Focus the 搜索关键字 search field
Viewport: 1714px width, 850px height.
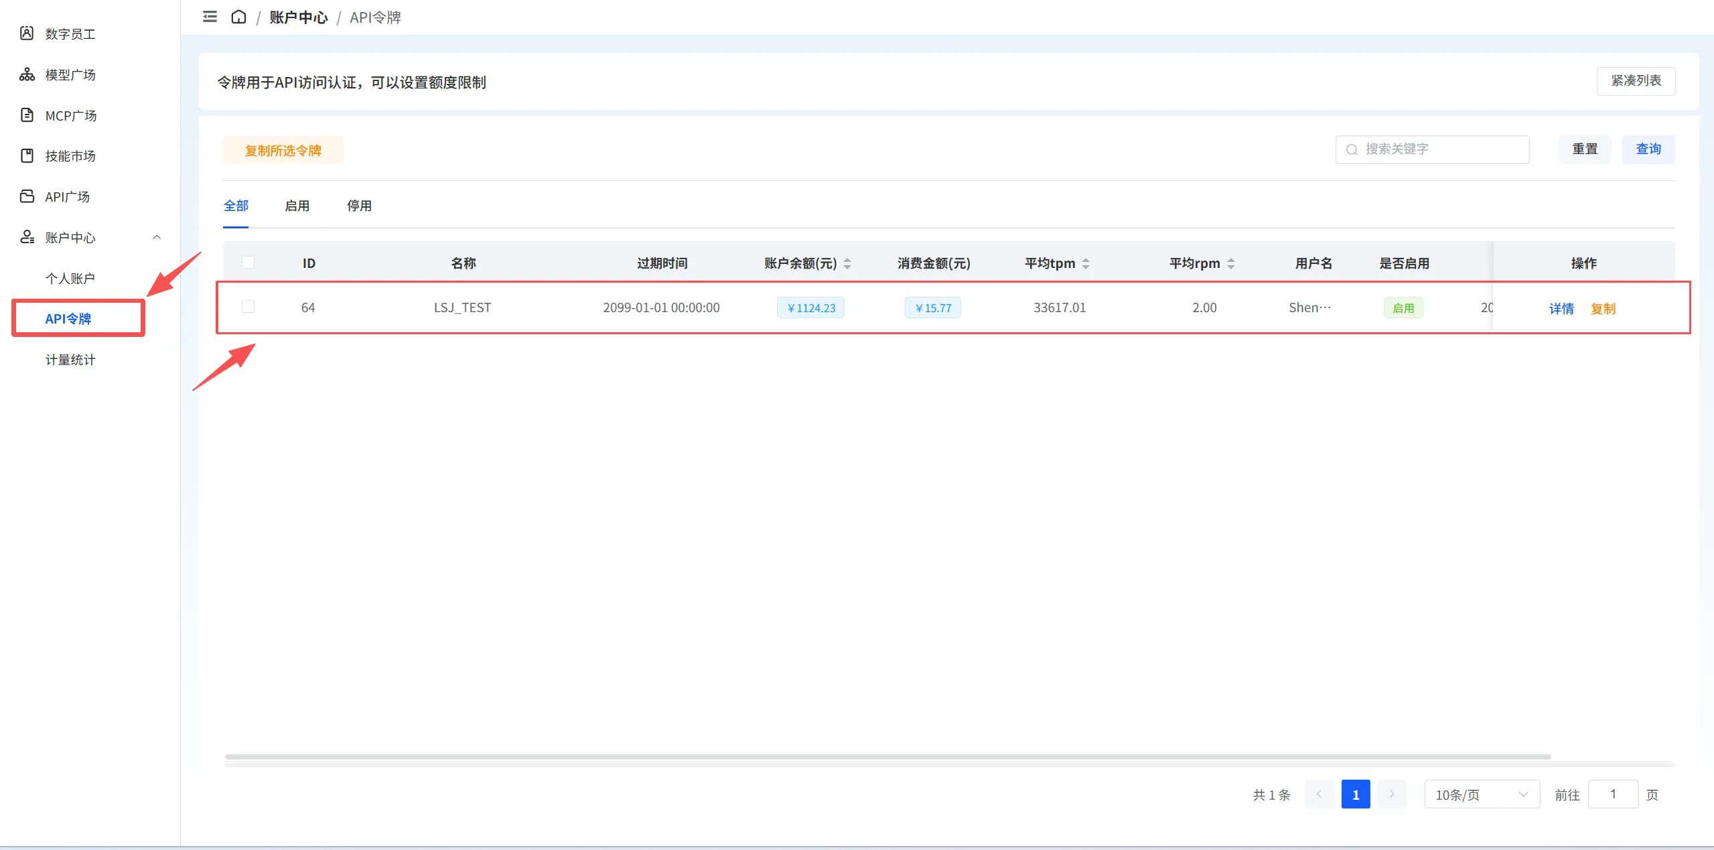point(1432,149)
